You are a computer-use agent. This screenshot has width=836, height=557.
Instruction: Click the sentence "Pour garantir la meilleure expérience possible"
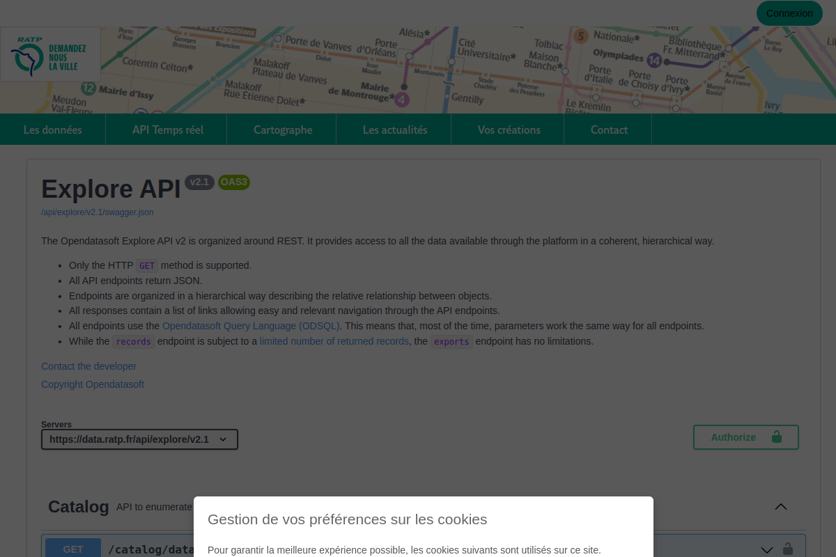[x=404, y=550]
